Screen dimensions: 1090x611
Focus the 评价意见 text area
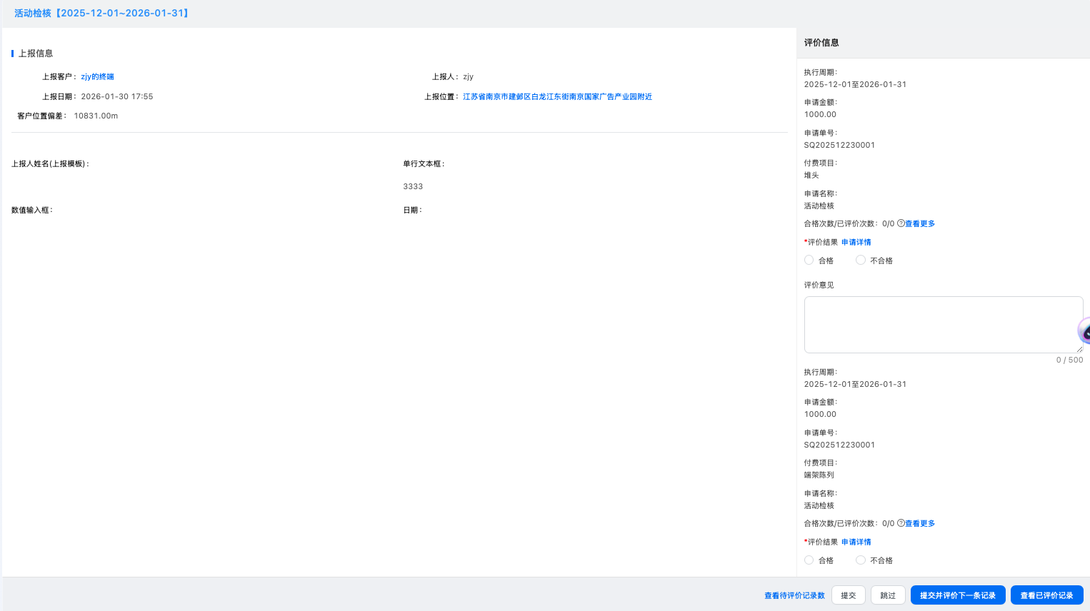944,325
